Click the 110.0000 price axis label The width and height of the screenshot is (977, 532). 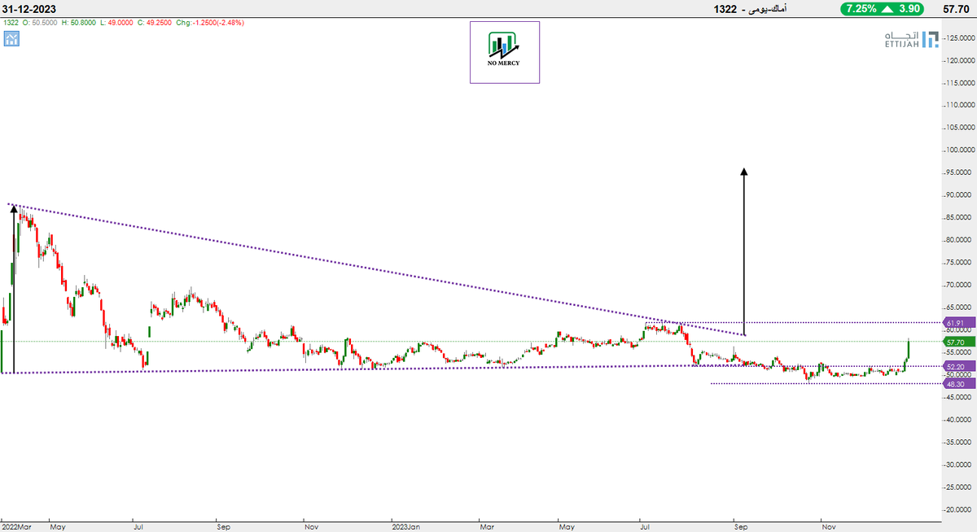coord(959,105)
